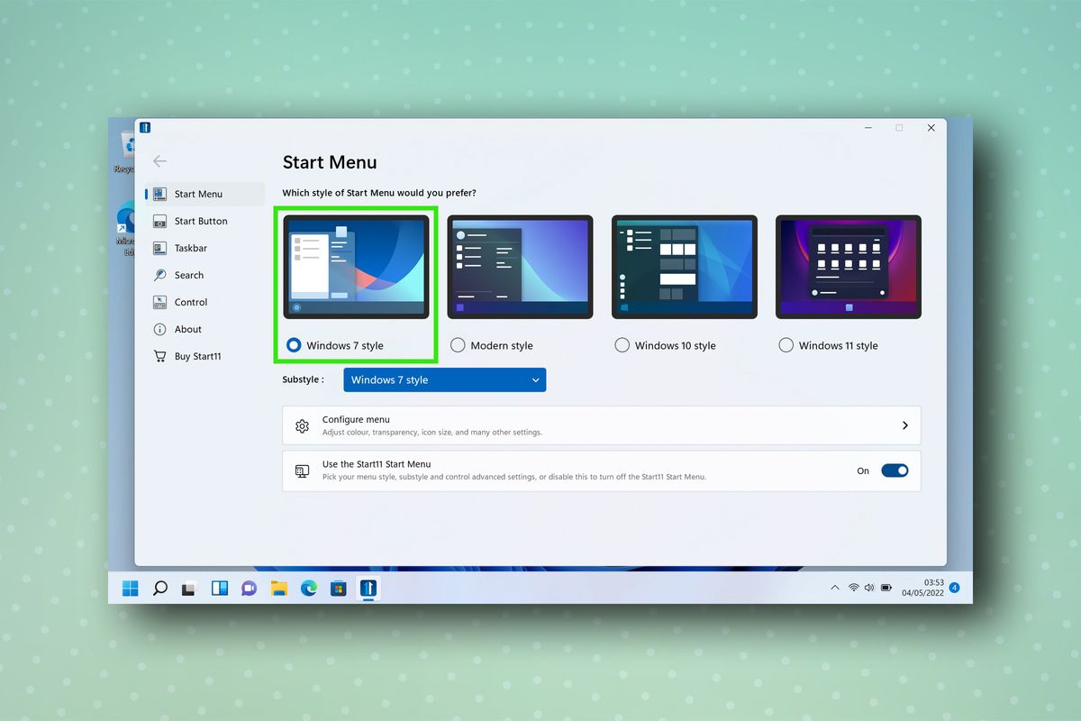Click the Buy Start11 cart icon
The width and height of the screenshot is (1081, 721).
click(x=159, y=356)
